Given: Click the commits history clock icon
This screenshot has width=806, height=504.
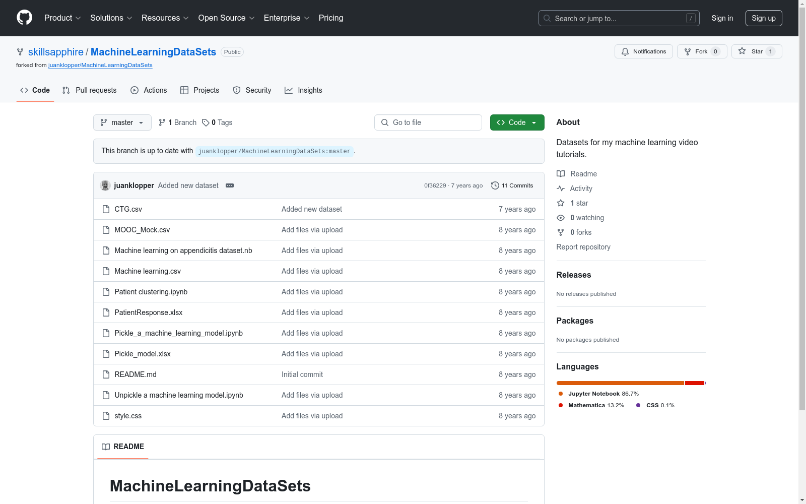Looking at the screenshot, I should point(495,185).
